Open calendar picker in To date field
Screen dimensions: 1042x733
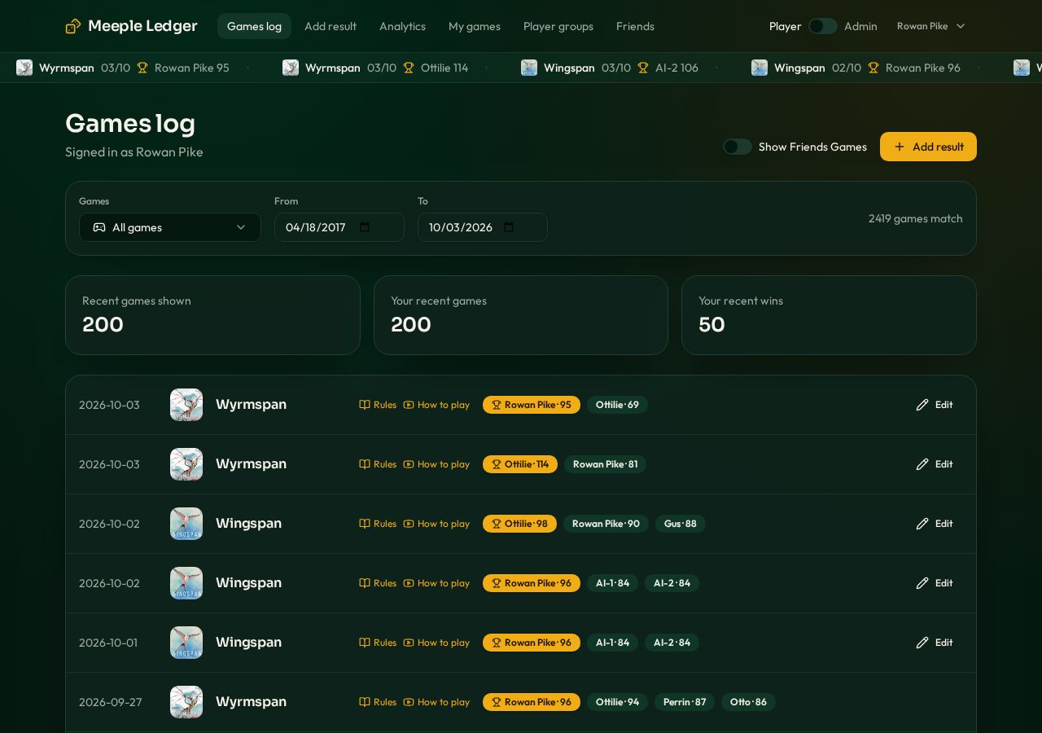point(509,227)
